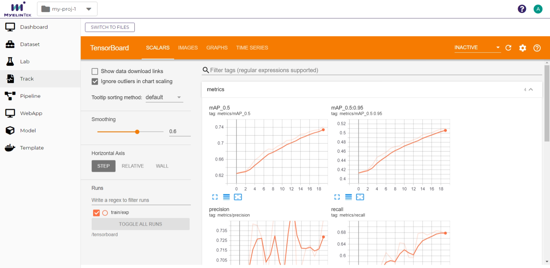Open the Pipeline flow icon

coord(10,96)
